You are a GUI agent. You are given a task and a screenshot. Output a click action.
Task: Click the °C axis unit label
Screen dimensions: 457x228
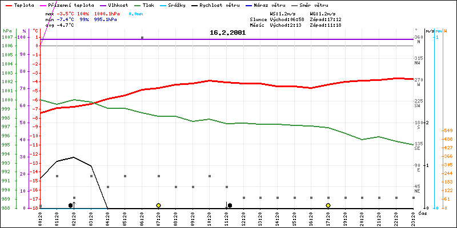coord(37,31)
